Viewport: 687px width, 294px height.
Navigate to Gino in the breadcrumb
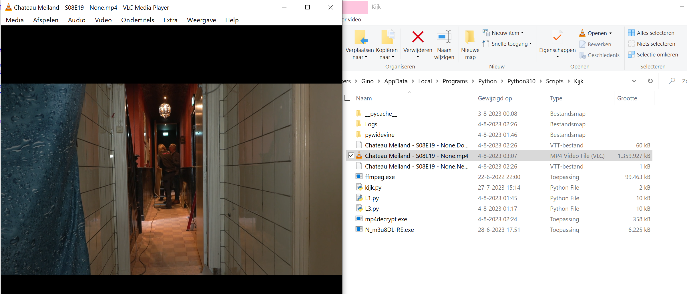[367, 81]
